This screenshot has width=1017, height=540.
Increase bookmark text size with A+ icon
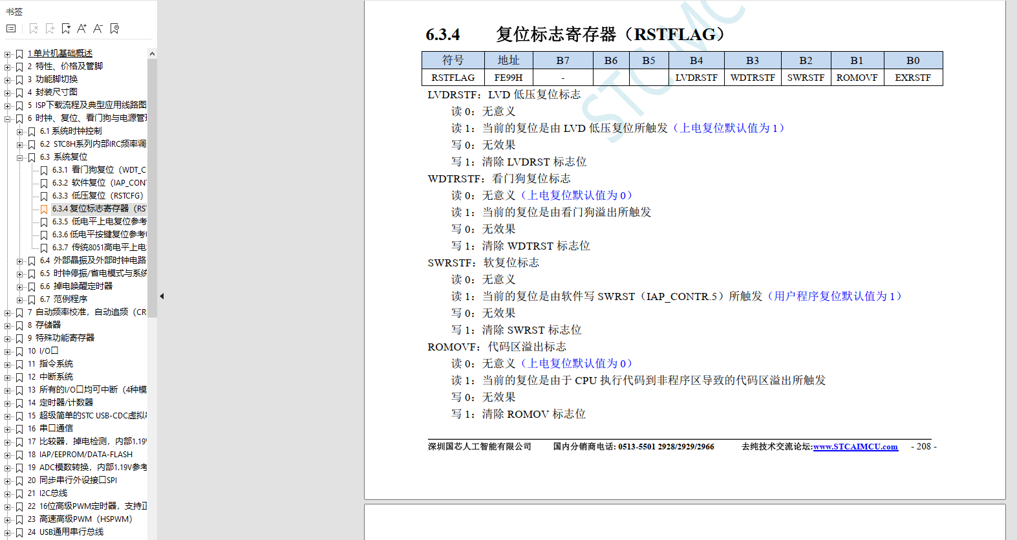81,28
